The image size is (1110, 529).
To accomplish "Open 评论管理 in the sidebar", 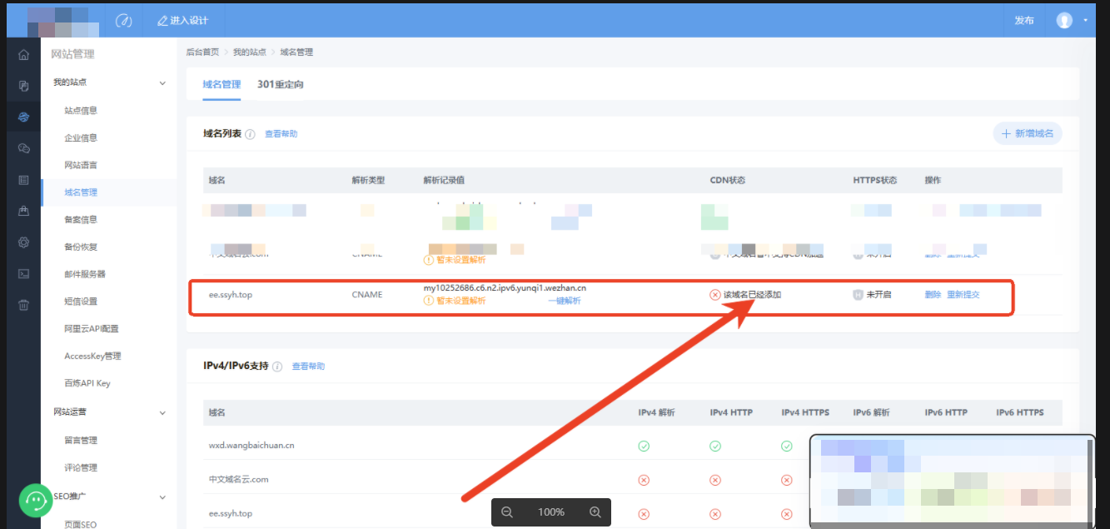I will click(x=81, y=467).
